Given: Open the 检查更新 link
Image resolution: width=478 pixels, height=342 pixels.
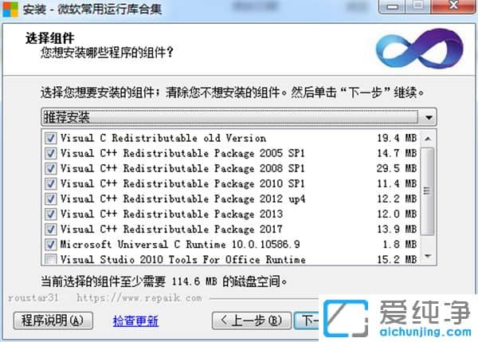Looking at the screenshot, I should pos(135,320).
